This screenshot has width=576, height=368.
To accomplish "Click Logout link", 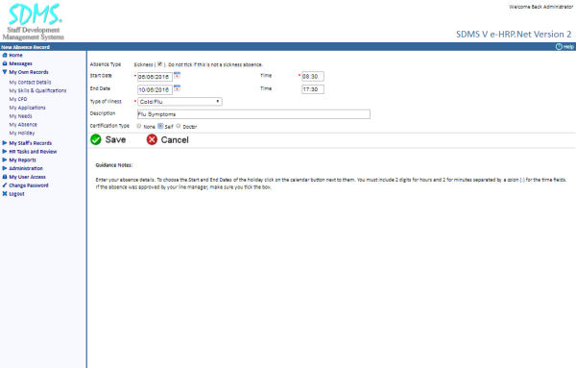I will (x=16, y=194).
